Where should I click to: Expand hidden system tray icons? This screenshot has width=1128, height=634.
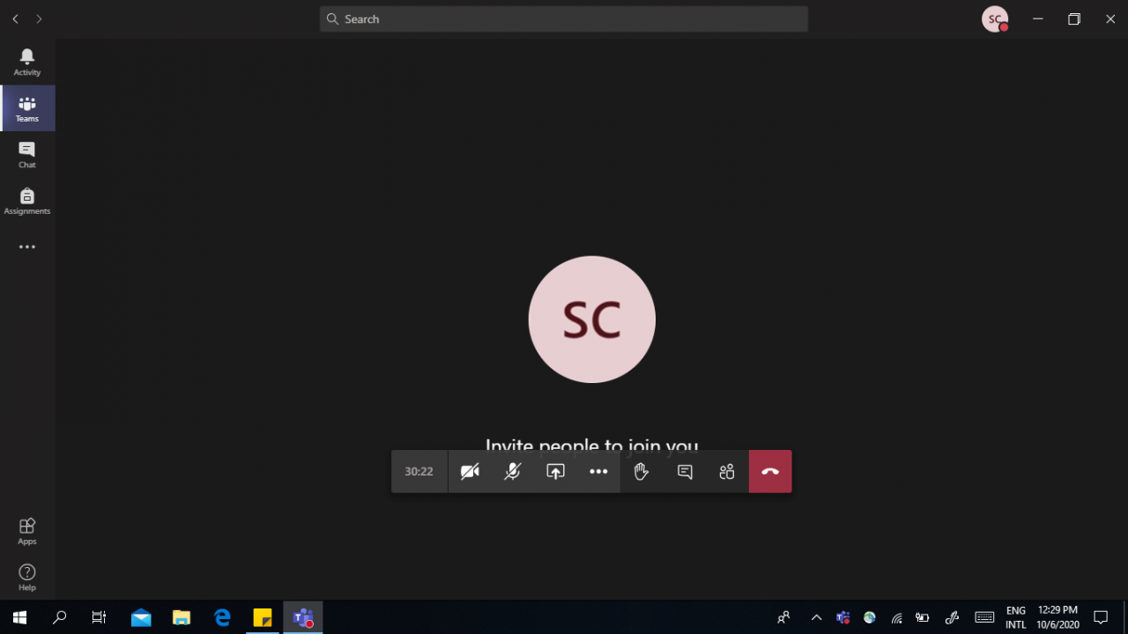click(x=816, y=617)
